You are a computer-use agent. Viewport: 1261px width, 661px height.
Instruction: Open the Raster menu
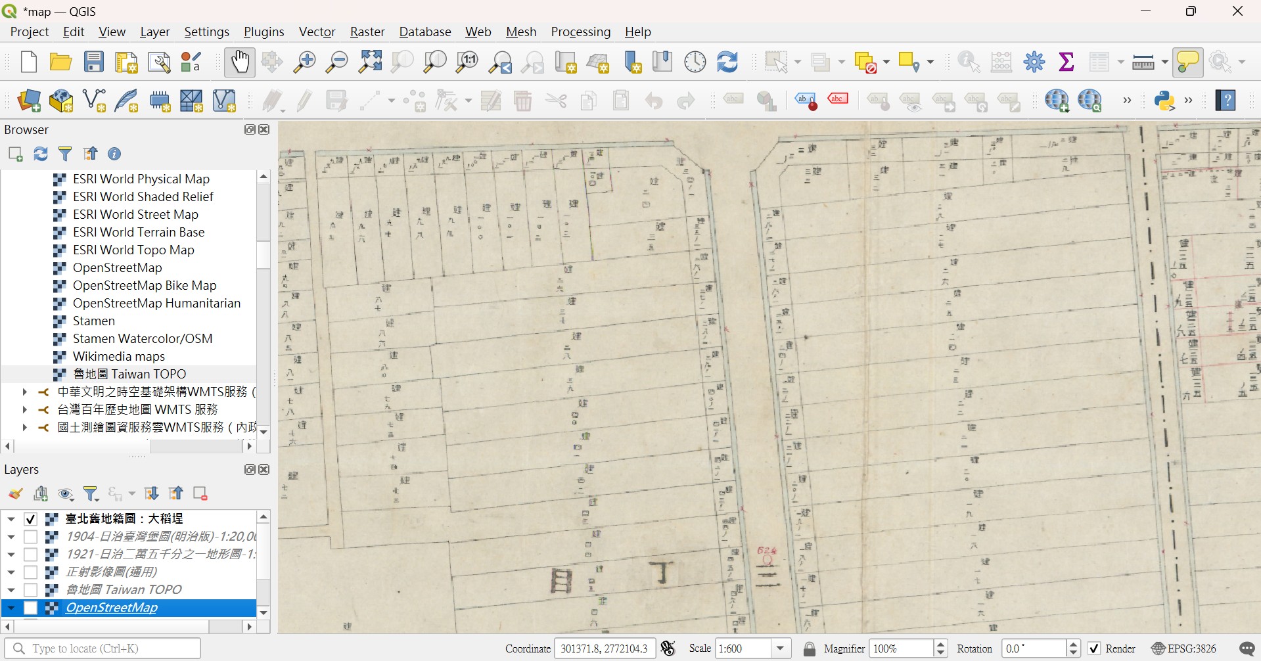tap(367, 32)
